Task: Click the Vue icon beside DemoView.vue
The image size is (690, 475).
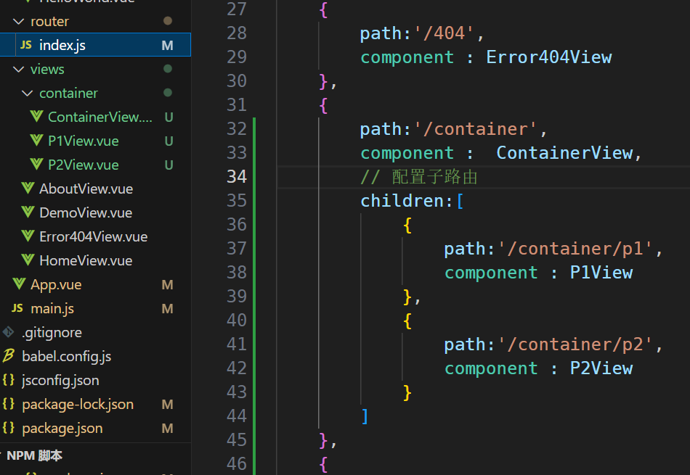Action: [x=28, y=212]
